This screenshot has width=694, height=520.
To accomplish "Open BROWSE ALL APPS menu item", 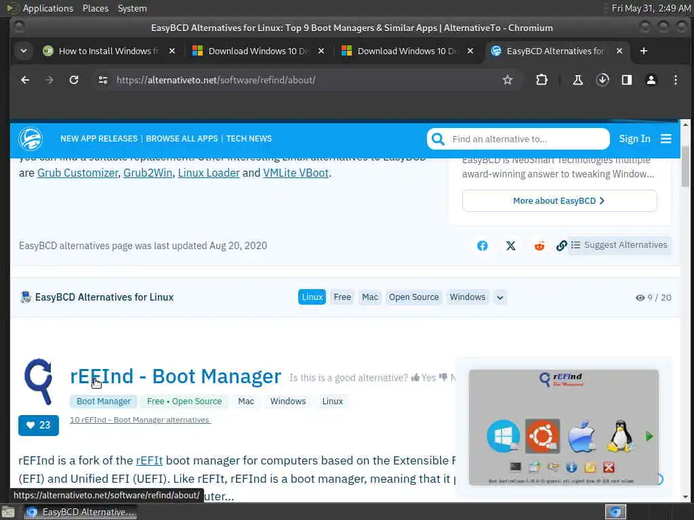I will pos(182,139).
